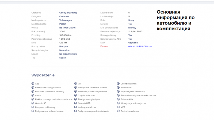This screenshot has width=214, height=120.
Task: Open the 'rata od 118 PLN Oblicz>>' link
Action: (x=140, y=46)
